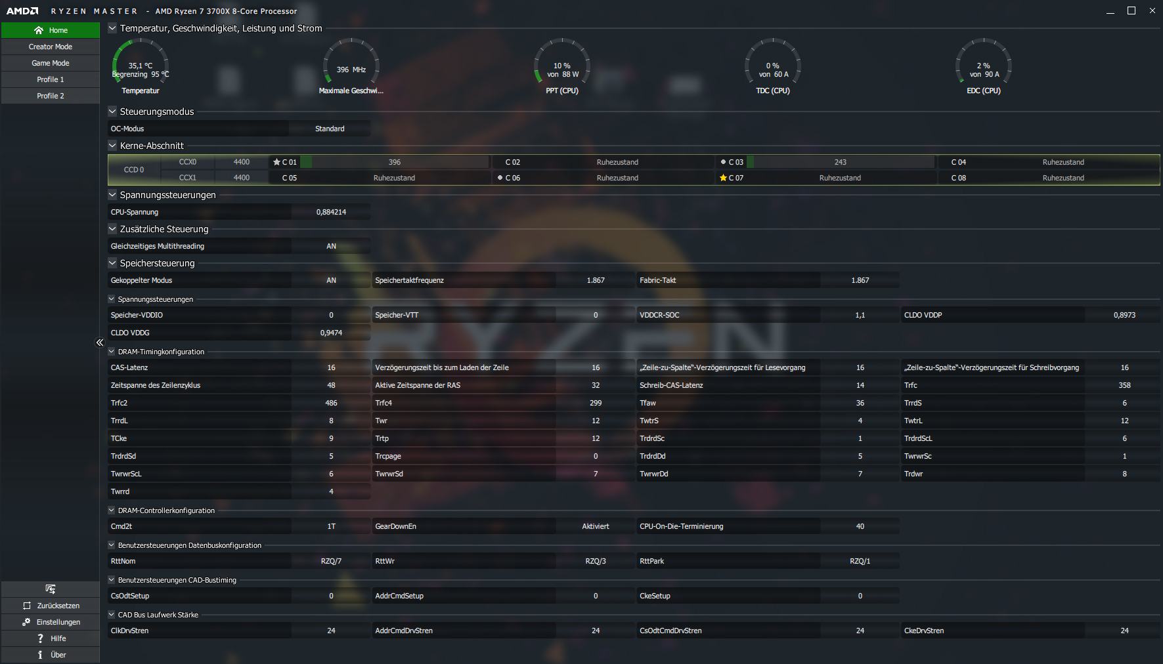Click Trfc value 358
The image size is (1163, 664).
click(x=1124, y=385)
